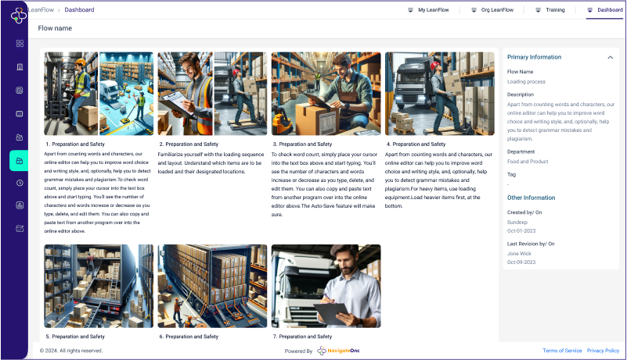The image size is (627, 360).
Task: Click the LeanFlow logo in sidebar
Action: point(19,15)
